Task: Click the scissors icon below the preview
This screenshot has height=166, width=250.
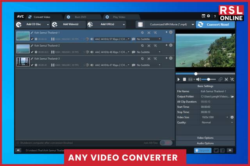Action: 226,79
